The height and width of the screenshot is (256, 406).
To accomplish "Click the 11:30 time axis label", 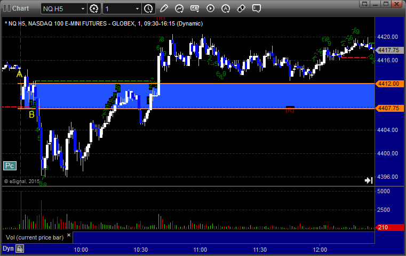I will (x=260, y=250).
